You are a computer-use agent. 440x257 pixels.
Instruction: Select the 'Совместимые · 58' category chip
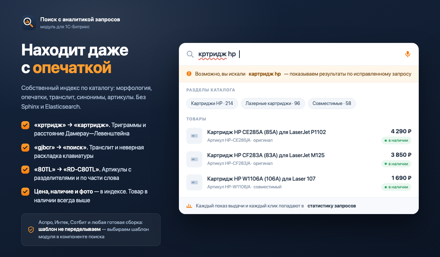click(332, 104)
